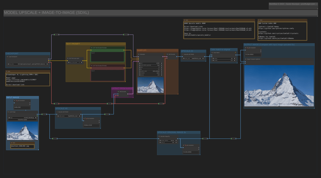The height and width of the screenshot is (178, 321).
Task: Select the CHECKPOINT group title
Action: tap(12, 53)
